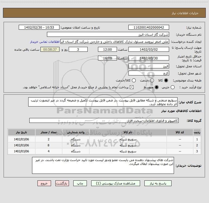
Task: Click the گروه کالا field
Action: click(104, 120)
